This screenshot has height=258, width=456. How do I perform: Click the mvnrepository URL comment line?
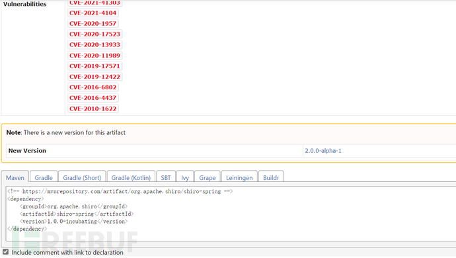click(120, 191)
